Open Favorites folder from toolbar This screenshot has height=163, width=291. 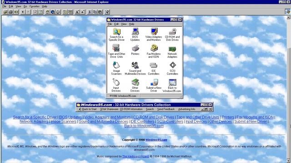(65, 12)
